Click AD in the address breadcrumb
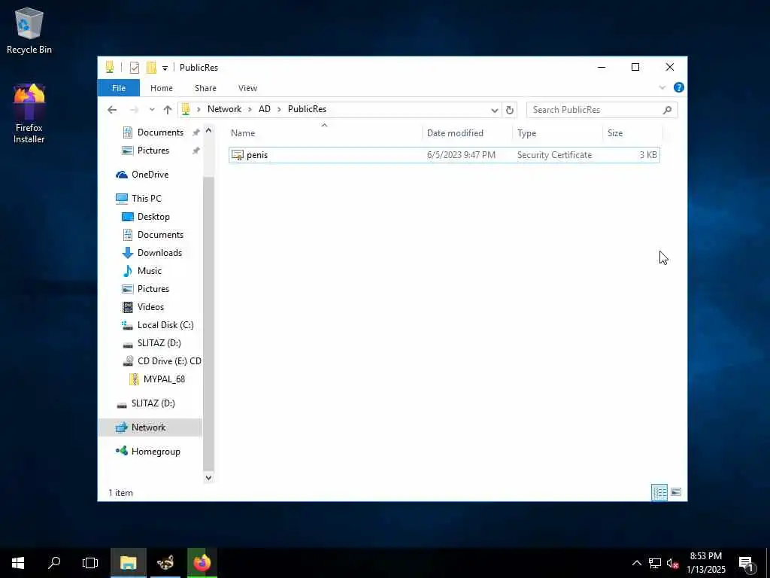 (x=265, y=109)
